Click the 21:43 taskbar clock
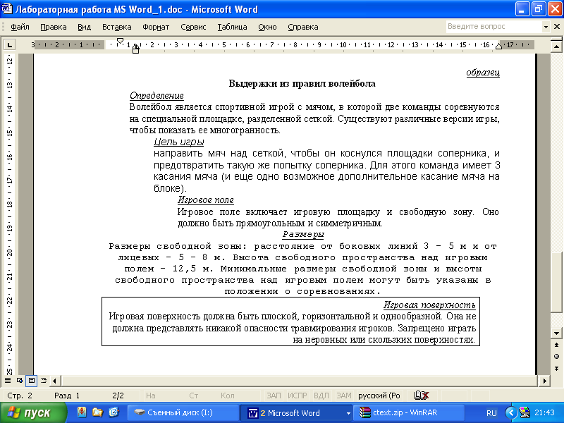The image size is (564, 423). coord(544,412)
